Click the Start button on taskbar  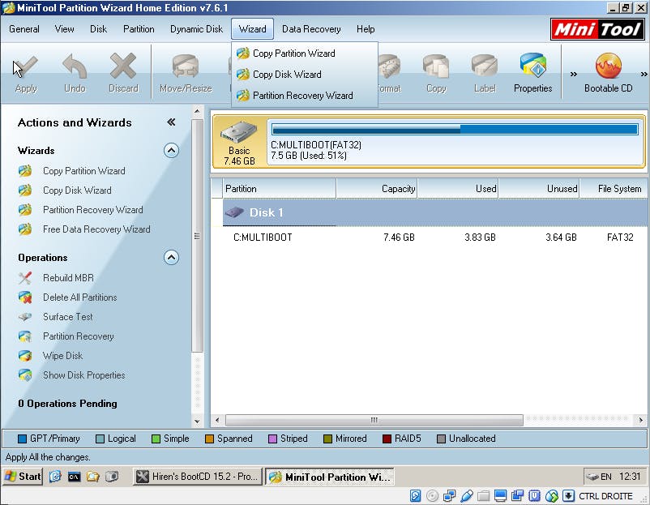coord(23,477)
